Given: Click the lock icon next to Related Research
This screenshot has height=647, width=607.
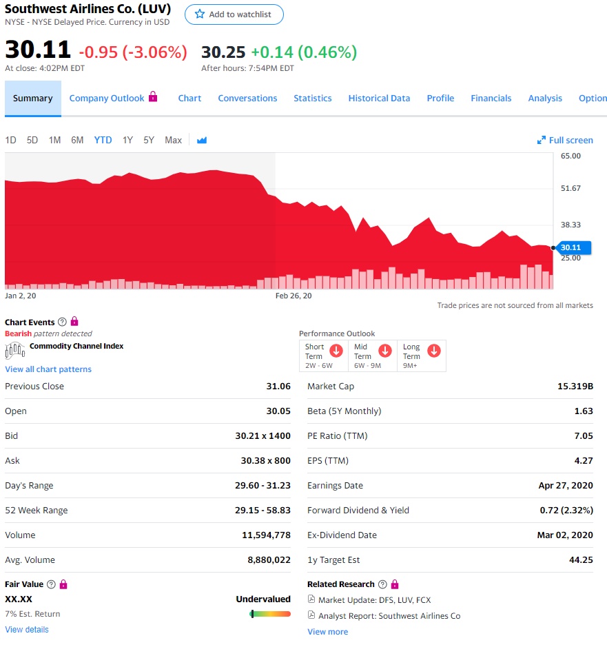Looking at the screenshot, I should pos(395,584).
